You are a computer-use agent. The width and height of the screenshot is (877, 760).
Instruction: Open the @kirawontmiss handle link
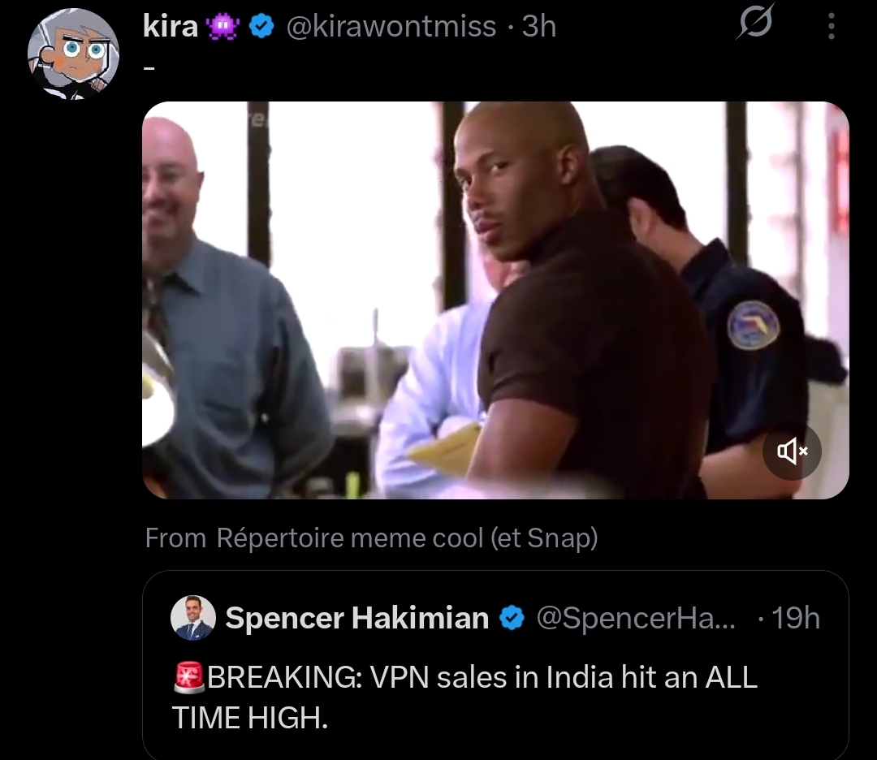[x=391, y=26]
